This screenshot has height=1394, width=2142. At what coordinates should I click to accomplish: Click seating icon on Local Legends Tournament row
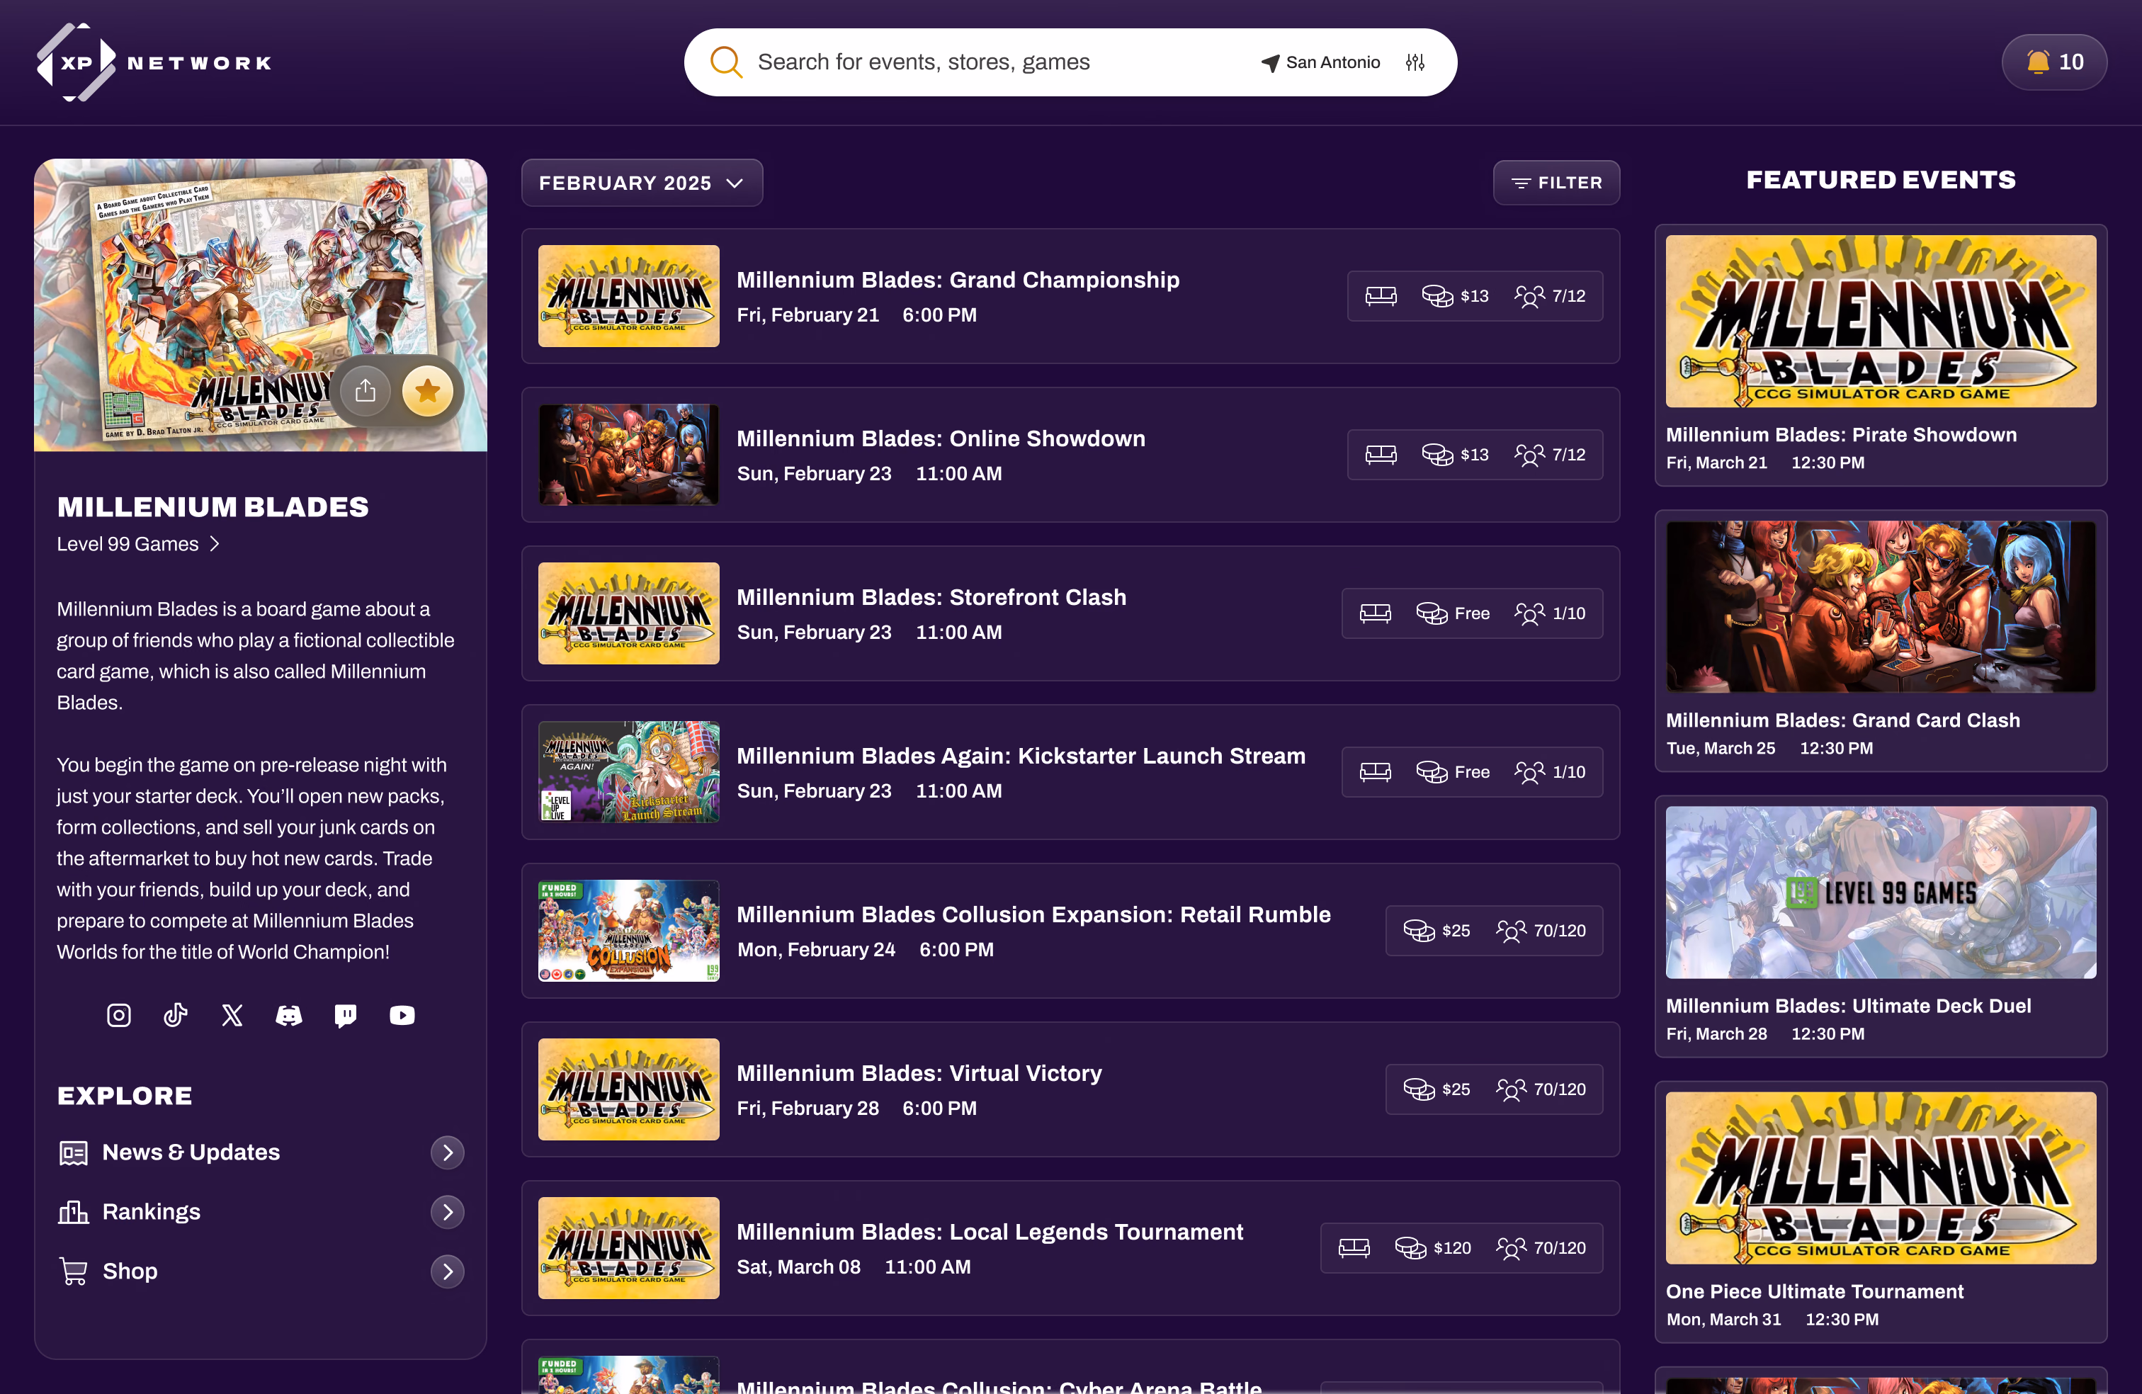click(1354, 1248)
